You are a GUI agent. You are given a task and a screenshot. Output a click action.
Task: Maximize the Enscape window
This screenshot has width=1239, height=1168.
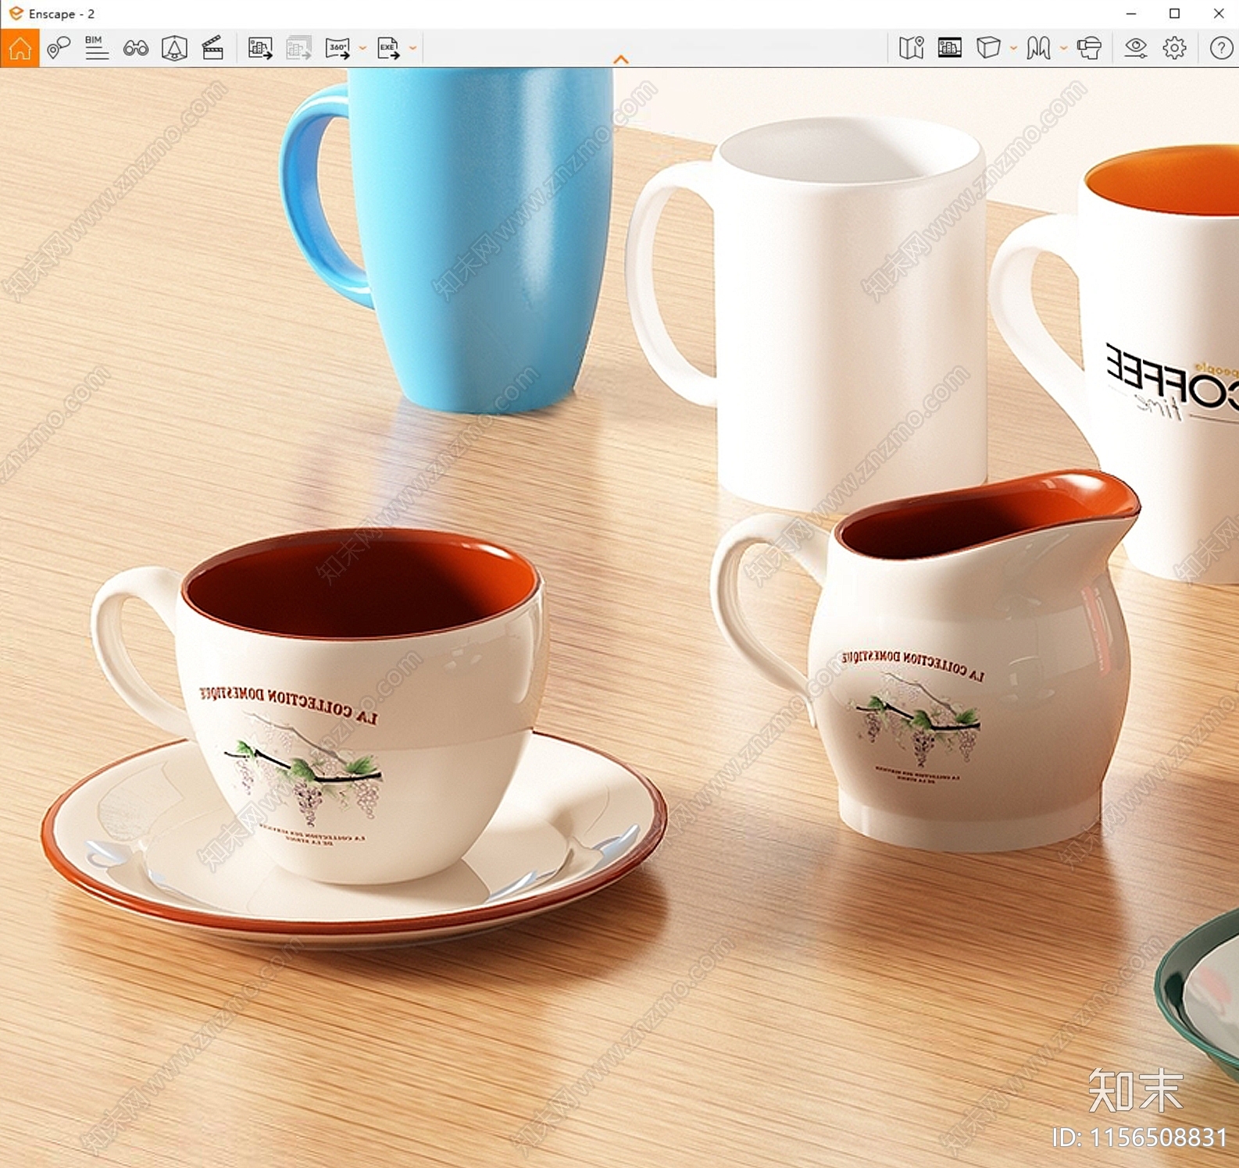(1174, 13)
